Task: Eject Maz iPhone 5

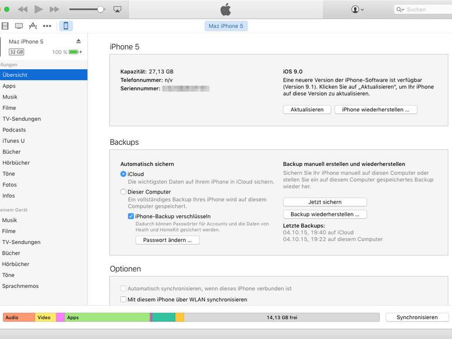Action: pyautogui.click(x=79, y=41)
